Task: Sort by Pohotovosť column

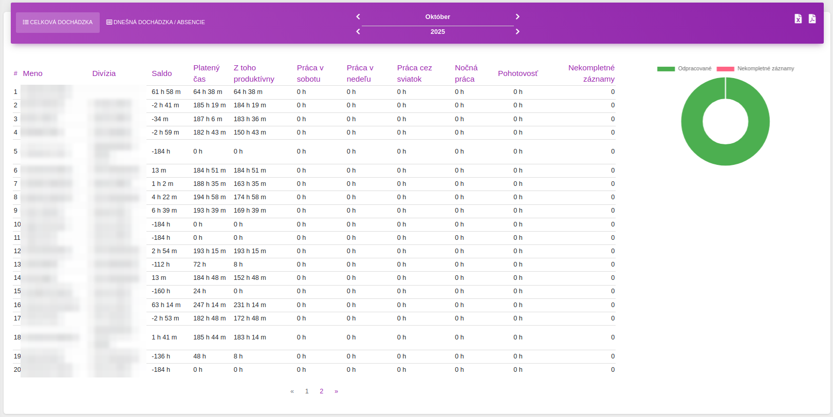Action: coord(518,73)
